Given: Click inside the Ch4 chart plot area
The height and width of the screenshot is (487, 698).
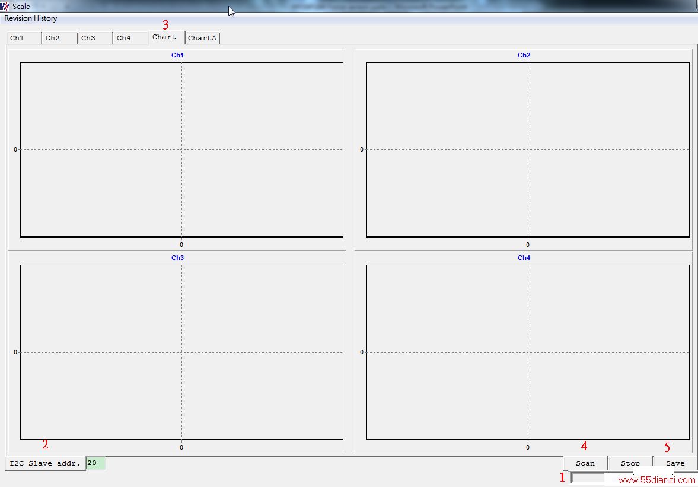Looking at the screenshot, I should click(528, 353).
